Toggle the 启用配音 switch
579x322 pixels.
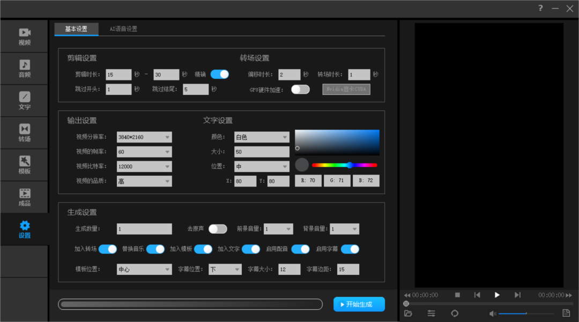[x=301, y=249]
